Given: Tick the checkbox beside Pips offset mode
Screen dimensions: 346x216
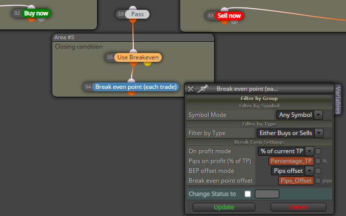Looking at the screenshot, I should 318,171.
